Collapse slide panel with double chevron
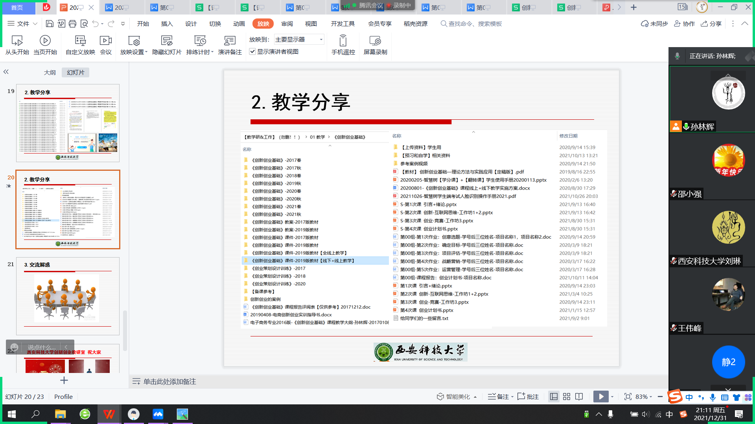 pyautogui.click(x=6, y=72)
